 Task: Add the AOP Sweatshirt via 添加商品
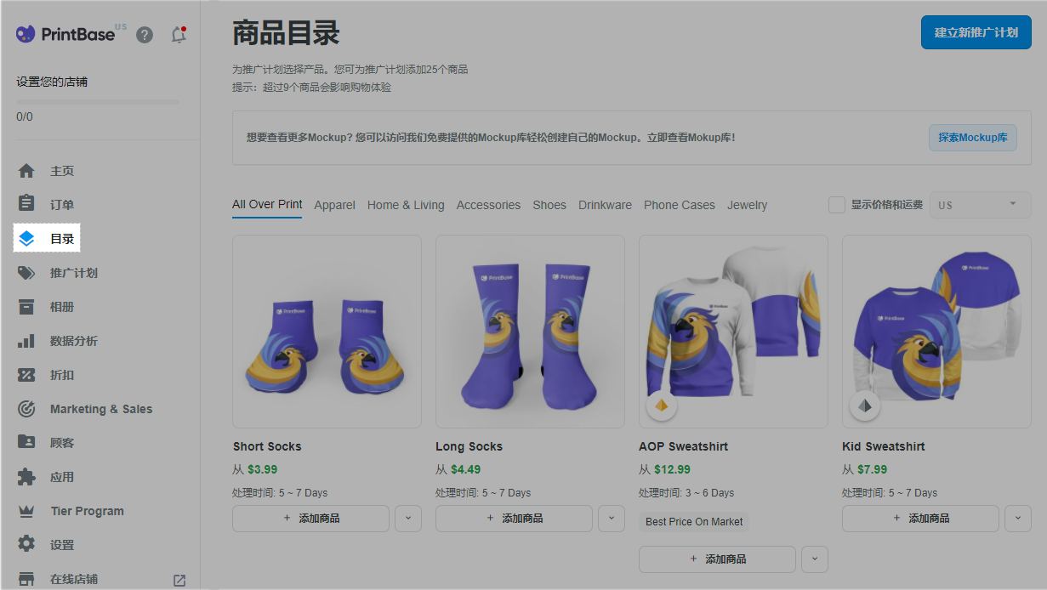point(717,559)
